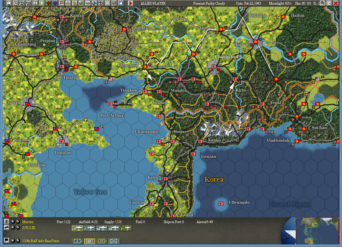342x247 pixels.
Task: Click the 'Airfield: 4 (3)' readout
Action: click(88, 222)
